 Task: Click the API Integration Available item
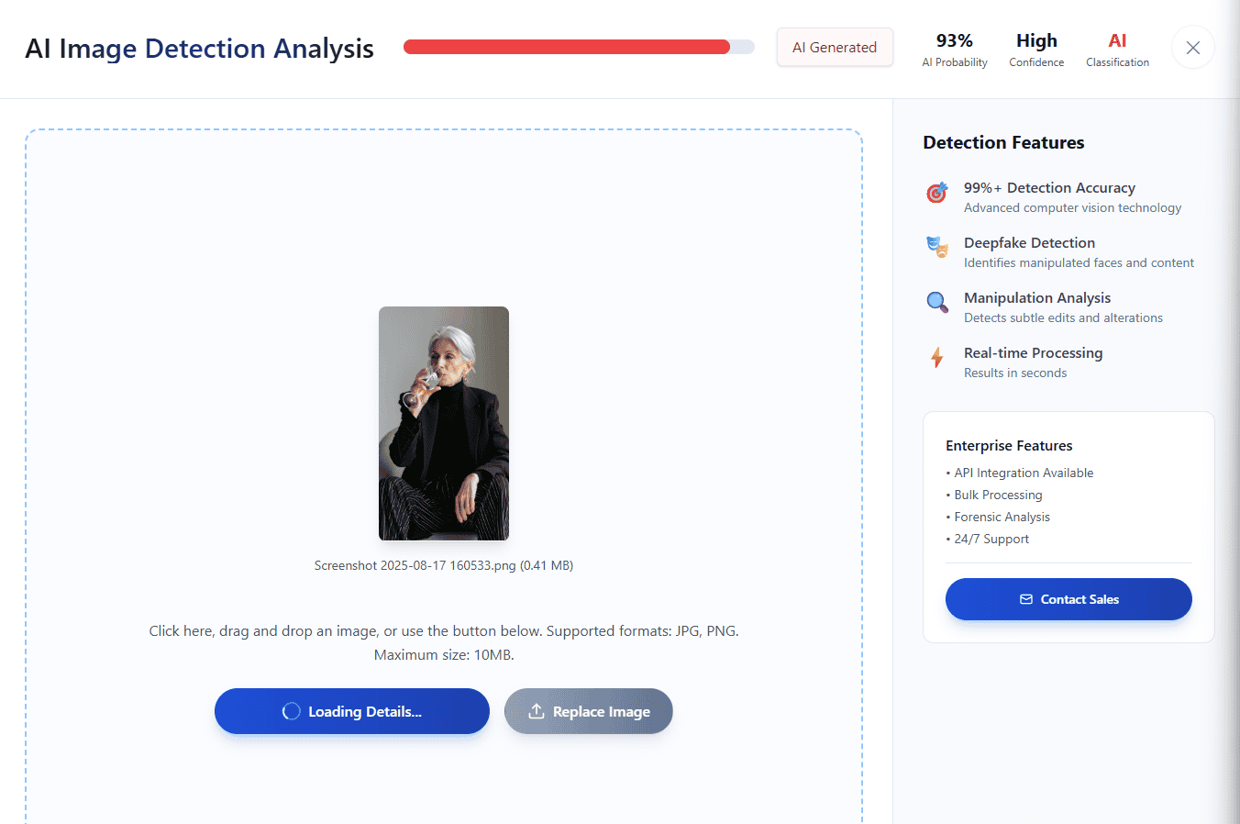tap(1020, 473)
